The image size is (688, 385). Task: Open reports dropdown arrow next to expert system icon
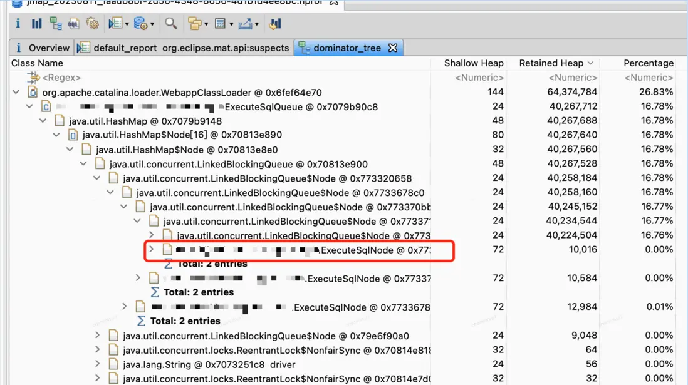click(127, 24)
